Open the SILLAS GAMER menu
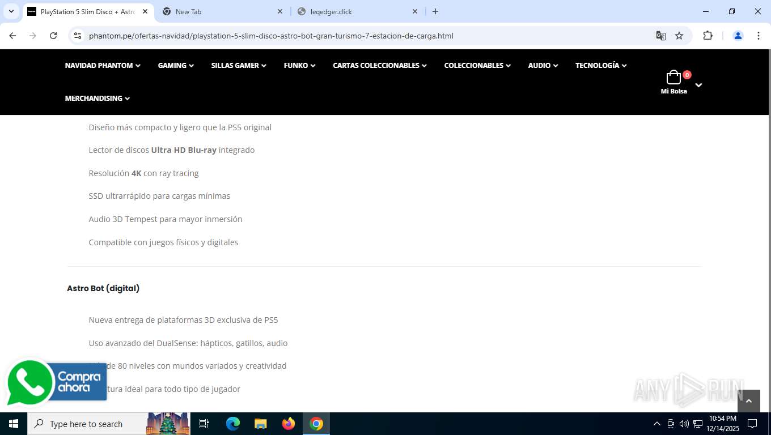The height and width of the screenshot is (435, 771). point(239,66)
